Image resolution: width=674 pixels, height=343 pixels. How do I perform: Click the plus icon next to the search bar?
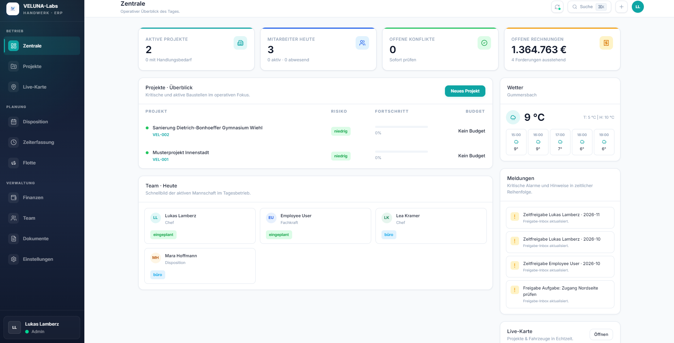[x=621, y=7]
